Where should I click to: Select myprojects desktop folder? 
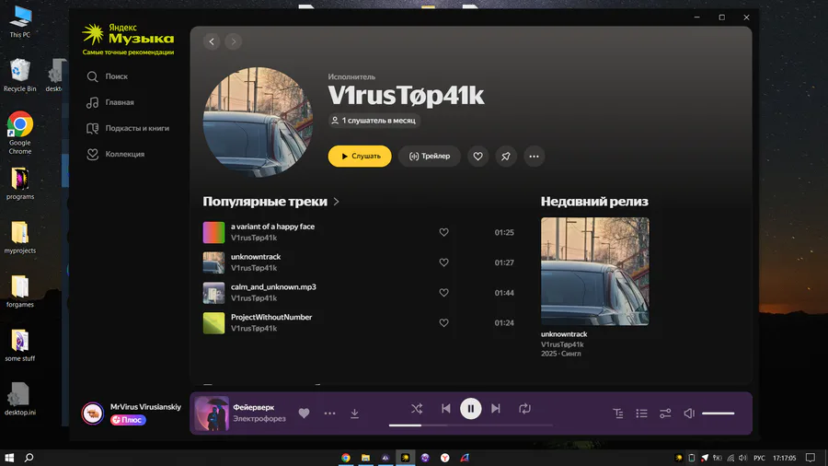point(20,238)
